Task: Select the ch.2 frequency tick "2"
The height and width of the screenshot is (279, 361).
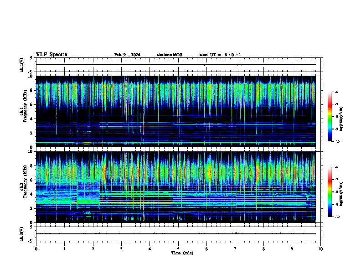Action: [x=32, y=208]
